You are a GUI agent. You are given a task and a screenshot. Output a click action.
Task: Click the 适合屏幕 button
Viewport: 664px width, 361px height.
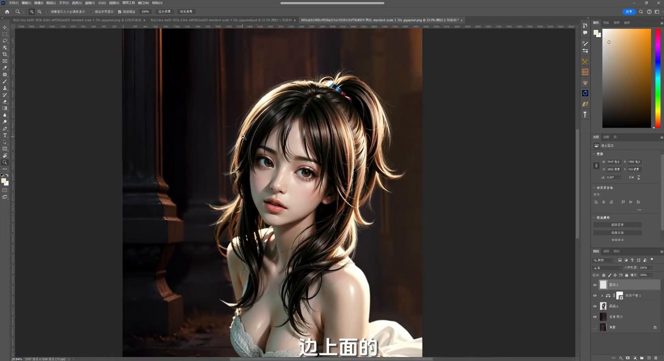point(165,12)
